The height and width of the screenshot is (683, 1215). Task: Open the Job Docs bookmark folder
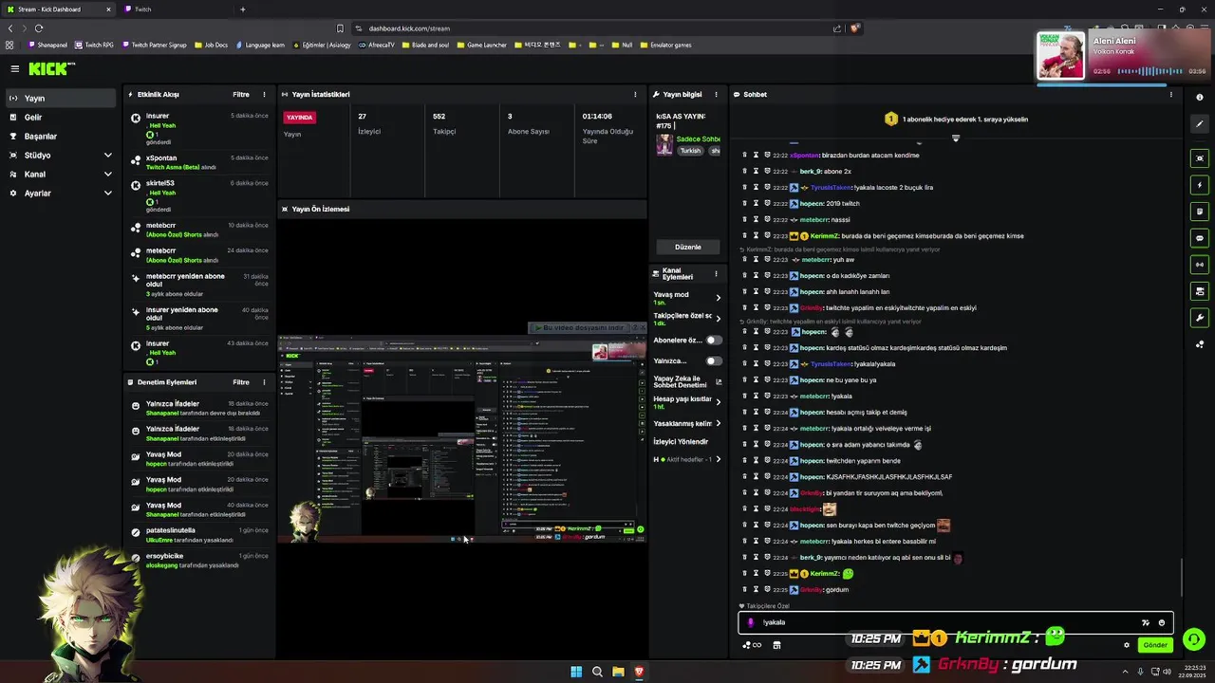tap(211, 45)
